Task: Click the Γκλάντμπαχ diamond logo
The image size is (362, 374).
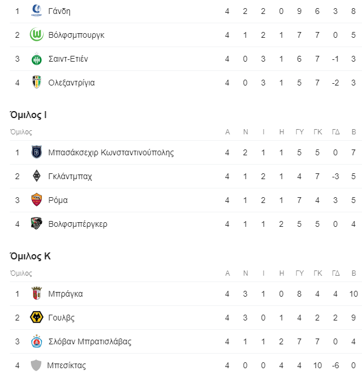Action: coord(37,176)
